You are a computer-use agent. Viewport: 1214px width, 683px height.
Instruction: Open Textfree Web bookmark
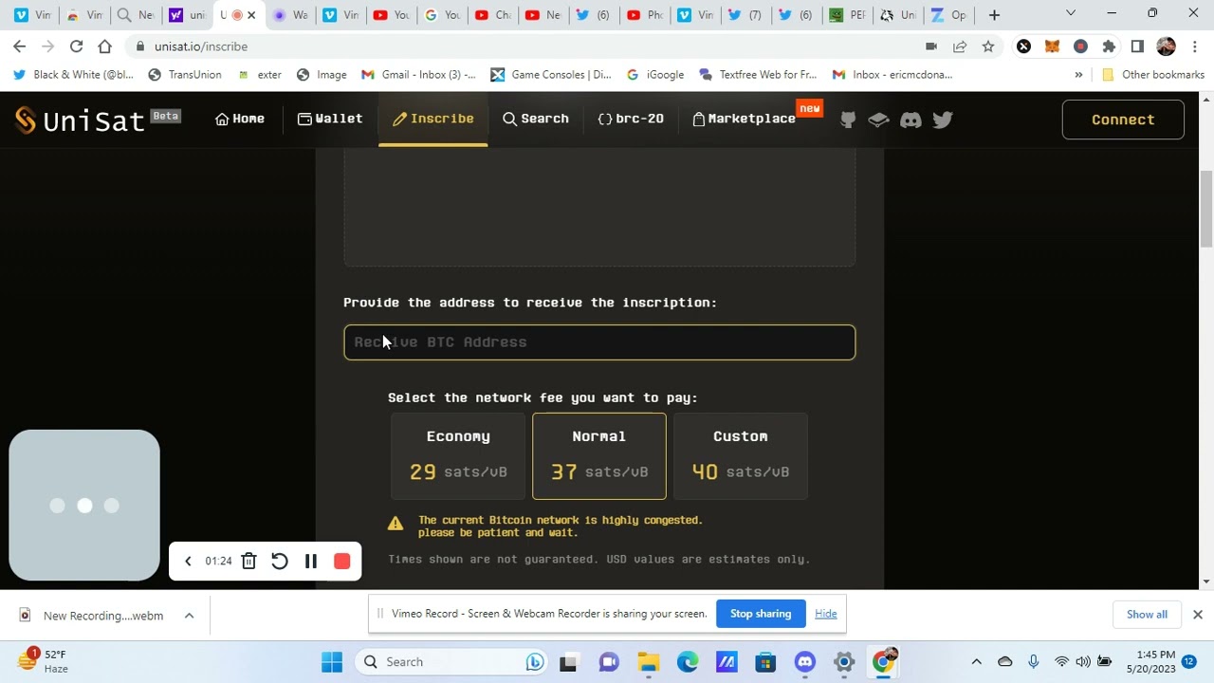tap(758, 75)
